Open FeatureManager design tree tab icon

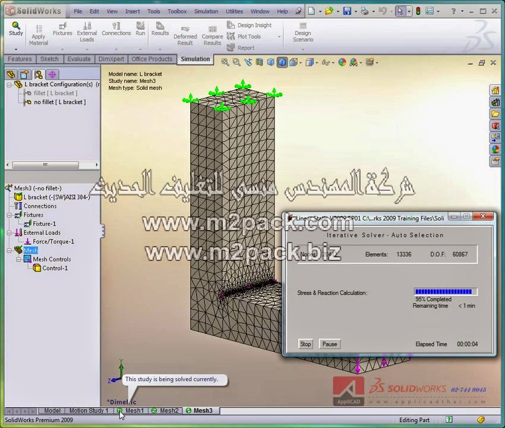[11, 75]
